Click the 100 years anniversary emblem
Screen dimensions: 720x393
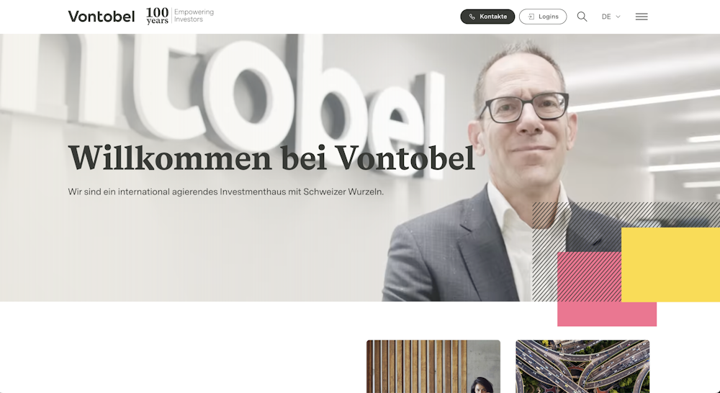(x=157, y=16)
